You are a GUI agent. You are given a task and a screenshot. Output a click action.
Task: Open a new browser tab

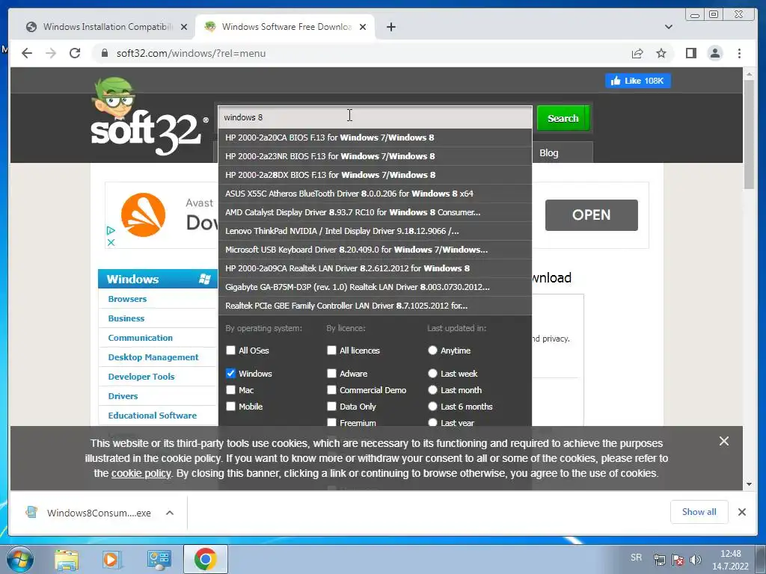(390, 27)
